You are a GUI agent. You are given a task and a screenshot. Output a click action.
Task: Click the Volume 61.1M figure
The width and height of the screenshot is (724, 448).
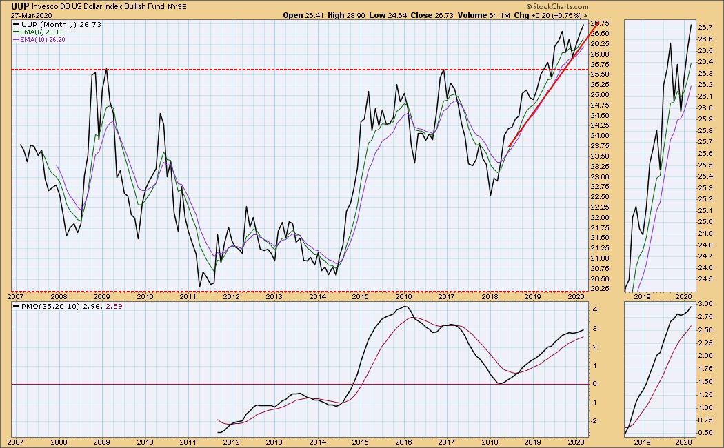pos(484,15)
